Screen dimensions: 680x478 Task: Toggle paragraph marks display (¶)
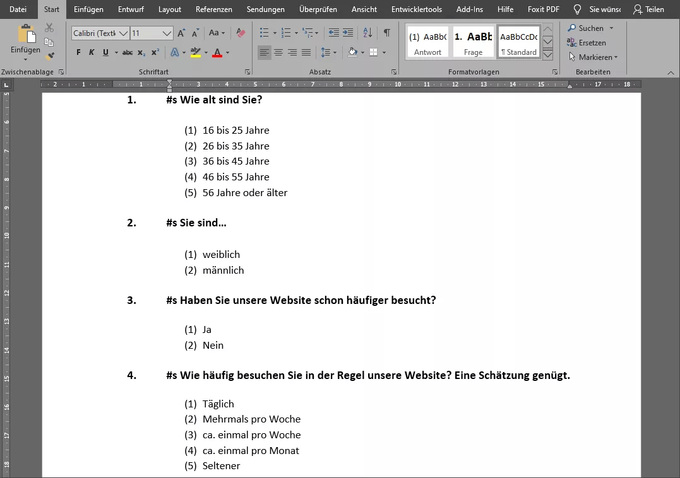coord(386,33)
